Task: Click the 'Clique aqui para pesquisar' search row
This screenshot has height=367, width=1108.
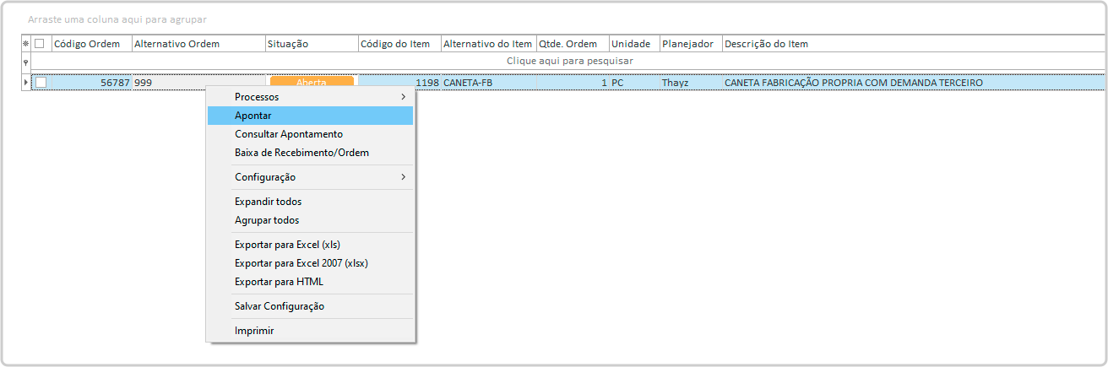Action: pyautogui.click(x=569, y=62)
